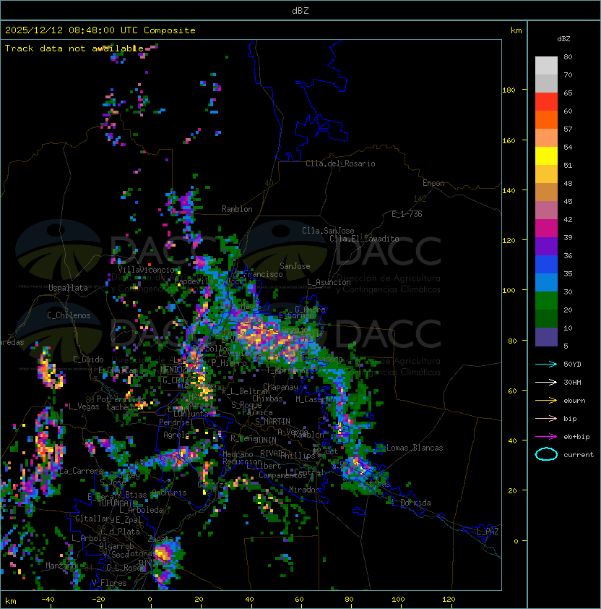Click 'Uspallata' place label
601x609 pixels.
(68, 288)
